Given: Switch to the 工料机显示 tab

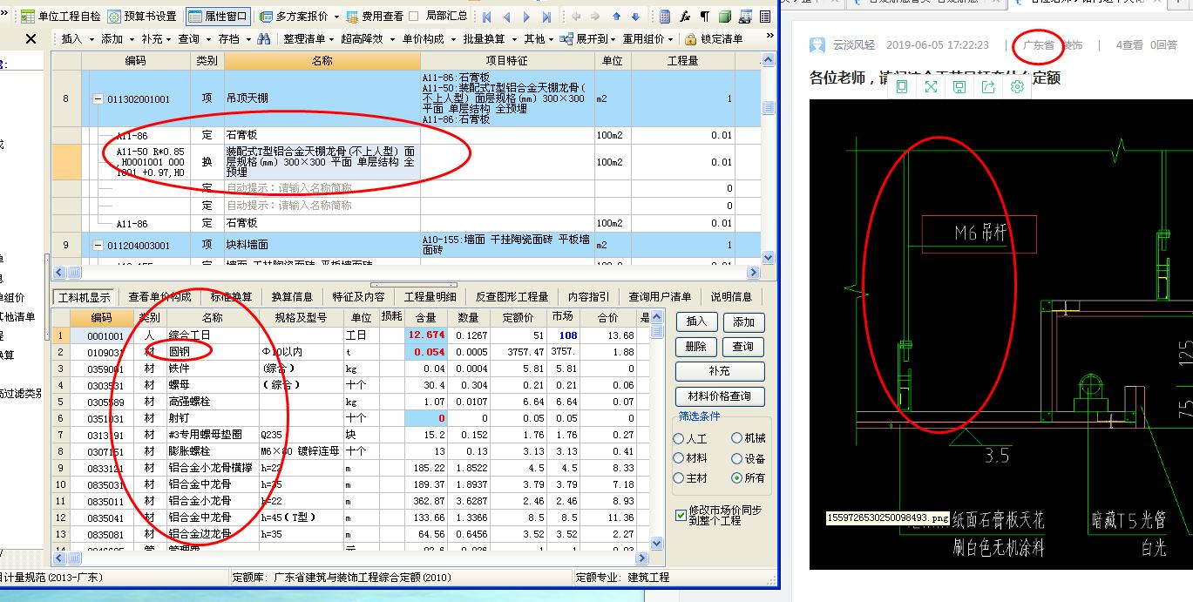Looking at the screenshot, I should pyautogui.click(x=83, y=296).
